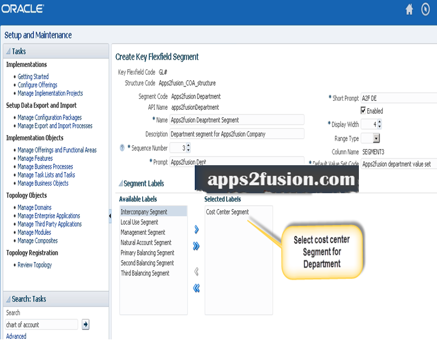This screenshot has width=437, height=351.
Task: Open Manage Domains link
Action: 34,207
